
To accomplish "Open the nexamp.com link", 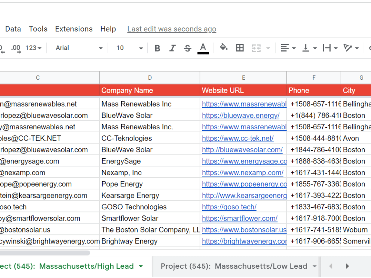I will tap(243, 173).
